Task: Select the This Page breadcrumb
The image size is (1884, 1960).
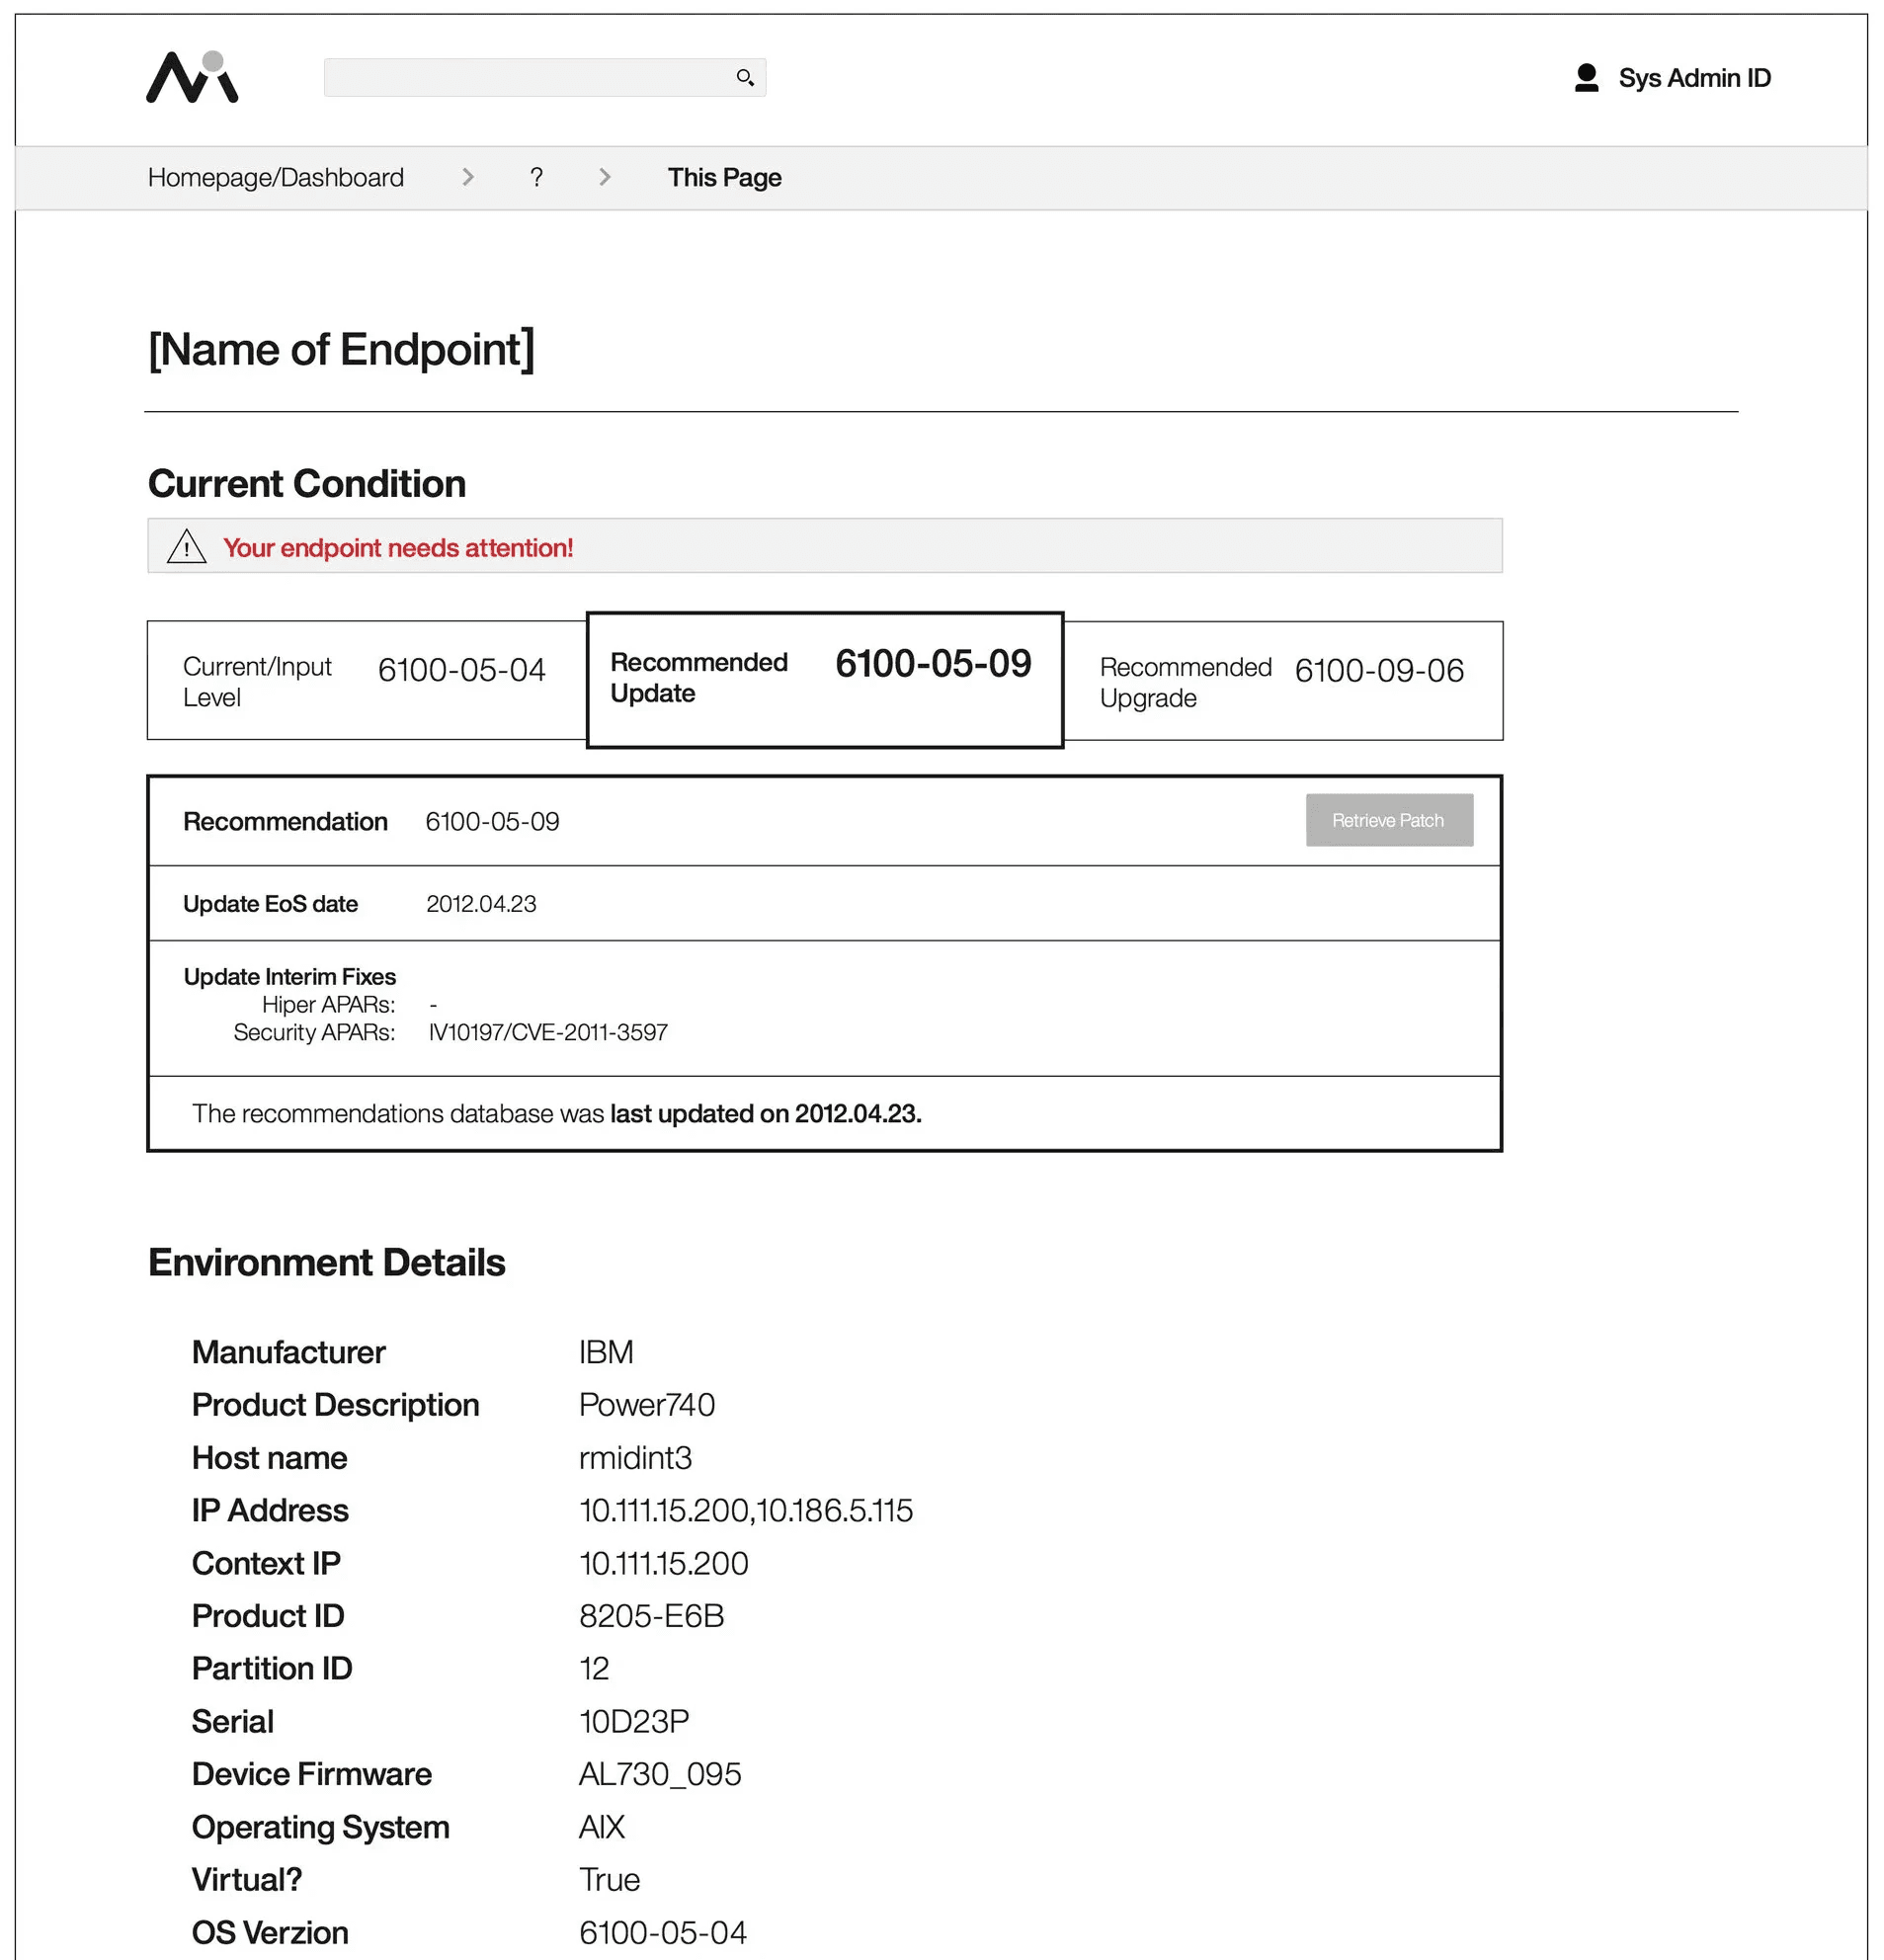Action: pos(725,177)
